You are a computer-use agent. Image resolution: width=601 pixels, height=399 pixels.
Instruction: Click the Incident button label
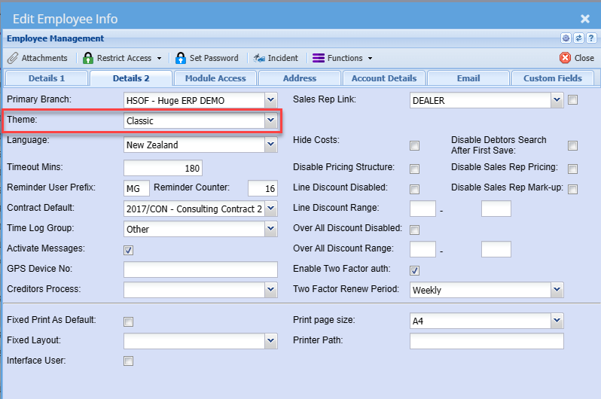pyautogui.click(x=283, y=58)
